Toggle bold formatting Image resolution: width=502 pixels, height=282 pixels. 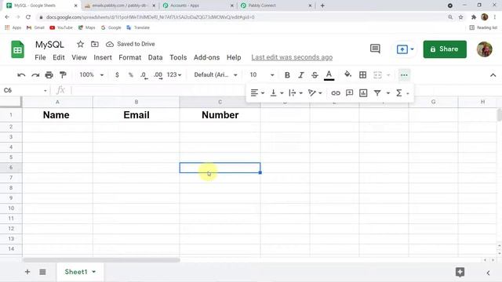pyautogui.click(x=287, y=75)
